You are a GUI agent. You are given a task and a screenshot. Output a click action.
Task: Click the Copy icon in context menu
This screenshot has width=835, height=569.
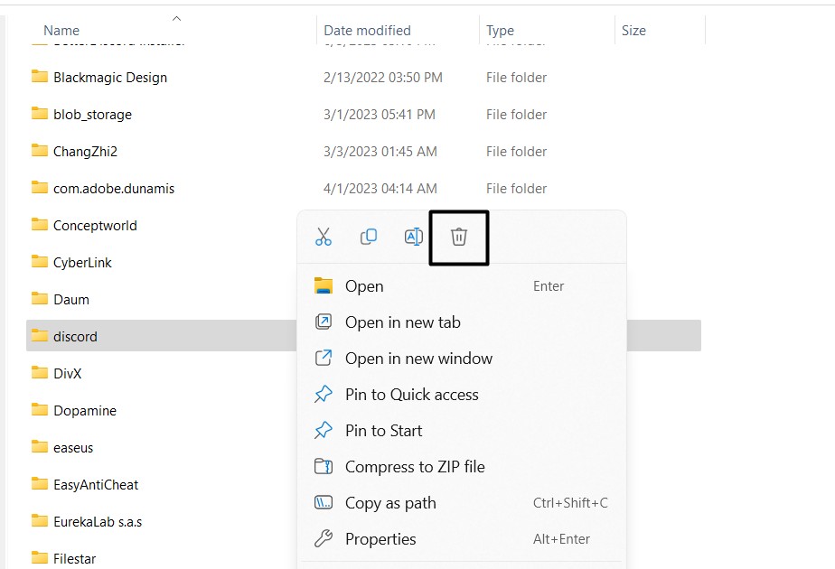coord(369,237)
